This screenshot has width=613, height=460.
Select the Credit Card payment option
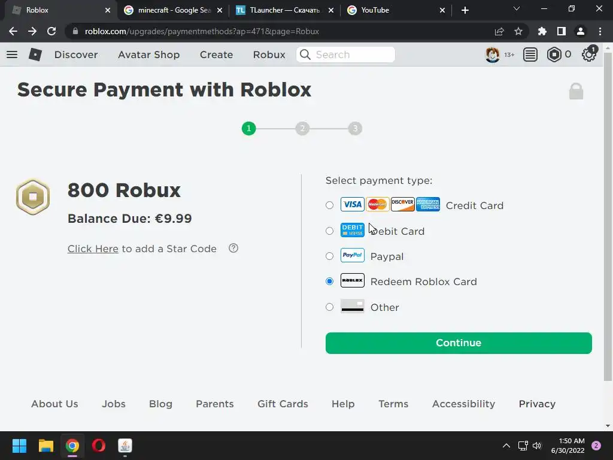pyautogui.click(x=330, y=205)
